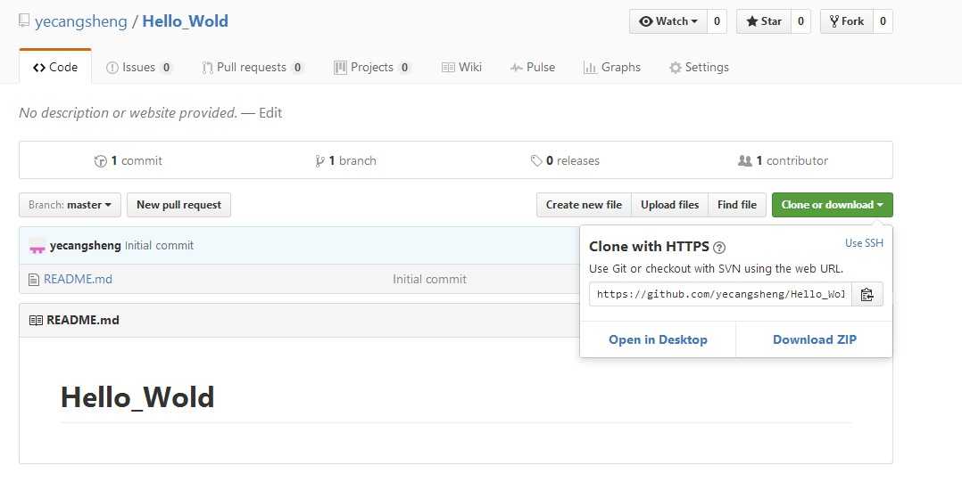Open README.md file in file list
Image resolution: width=962 pixels, height=498 pixels.
78,280
